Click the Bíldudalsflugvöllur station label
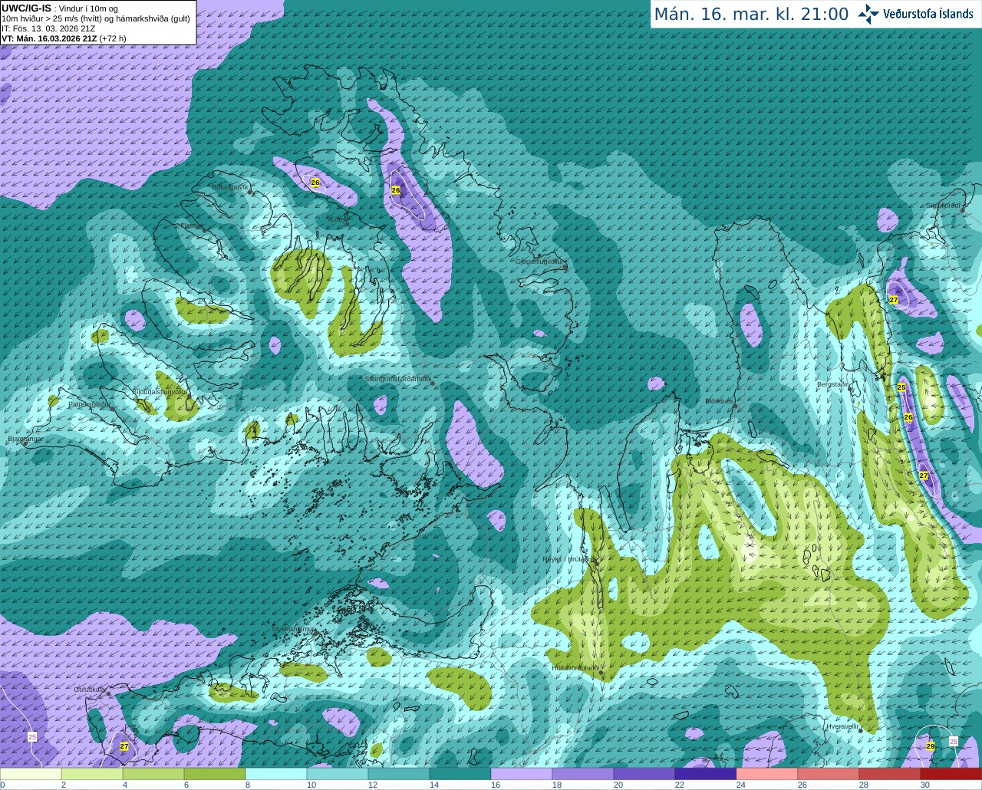The image size is (982, 790). [160, 391]
